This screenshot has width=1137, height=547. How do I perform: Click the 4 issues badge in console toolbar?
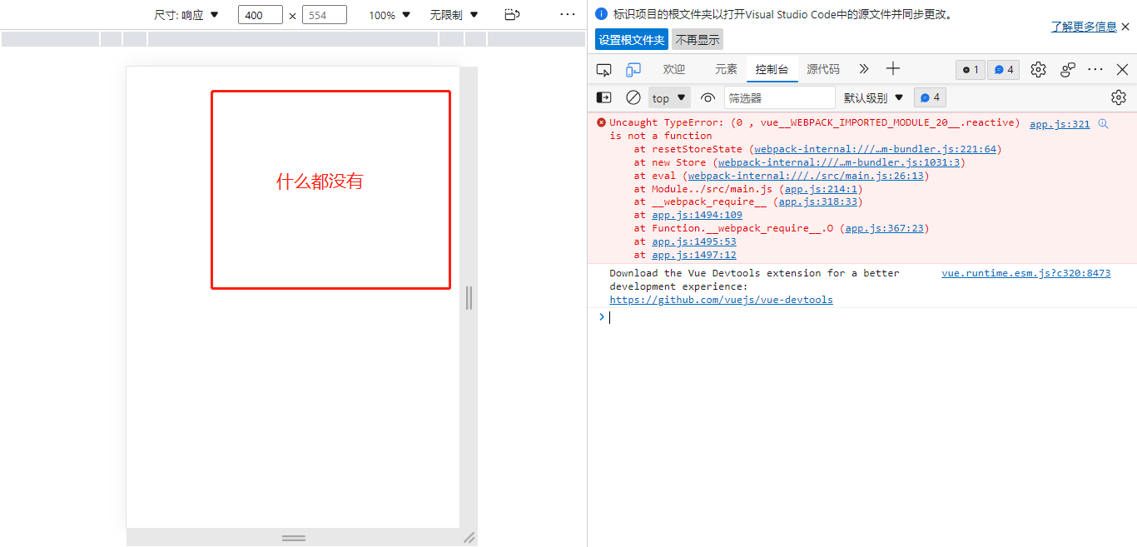[x=930, y=97]
